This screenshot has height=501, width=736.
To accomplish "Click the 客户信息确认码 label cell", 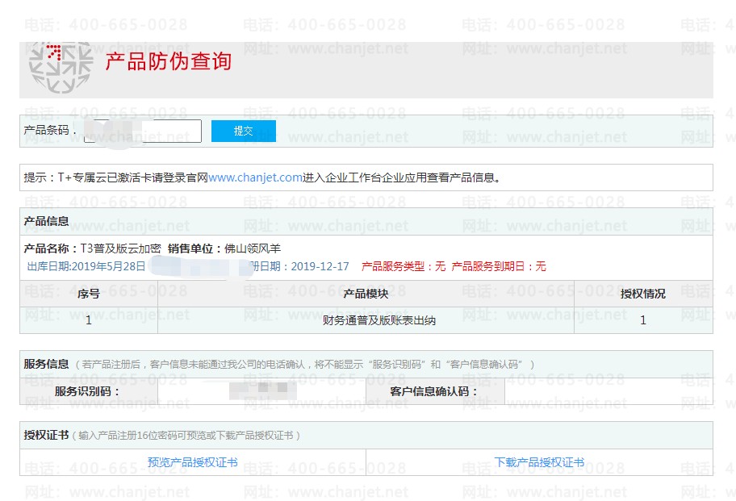I will (435, 391).
